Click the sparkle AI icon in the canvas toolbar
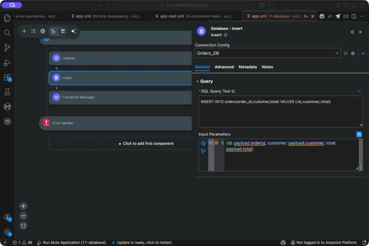Viewport: 369px width, 246px height. point(73,31)
